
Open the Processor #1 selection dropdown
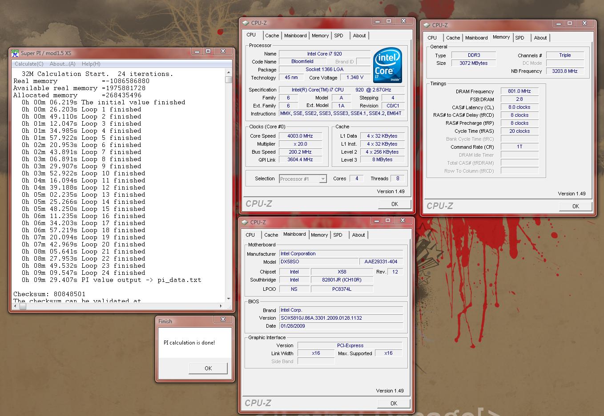pos(323,179)
